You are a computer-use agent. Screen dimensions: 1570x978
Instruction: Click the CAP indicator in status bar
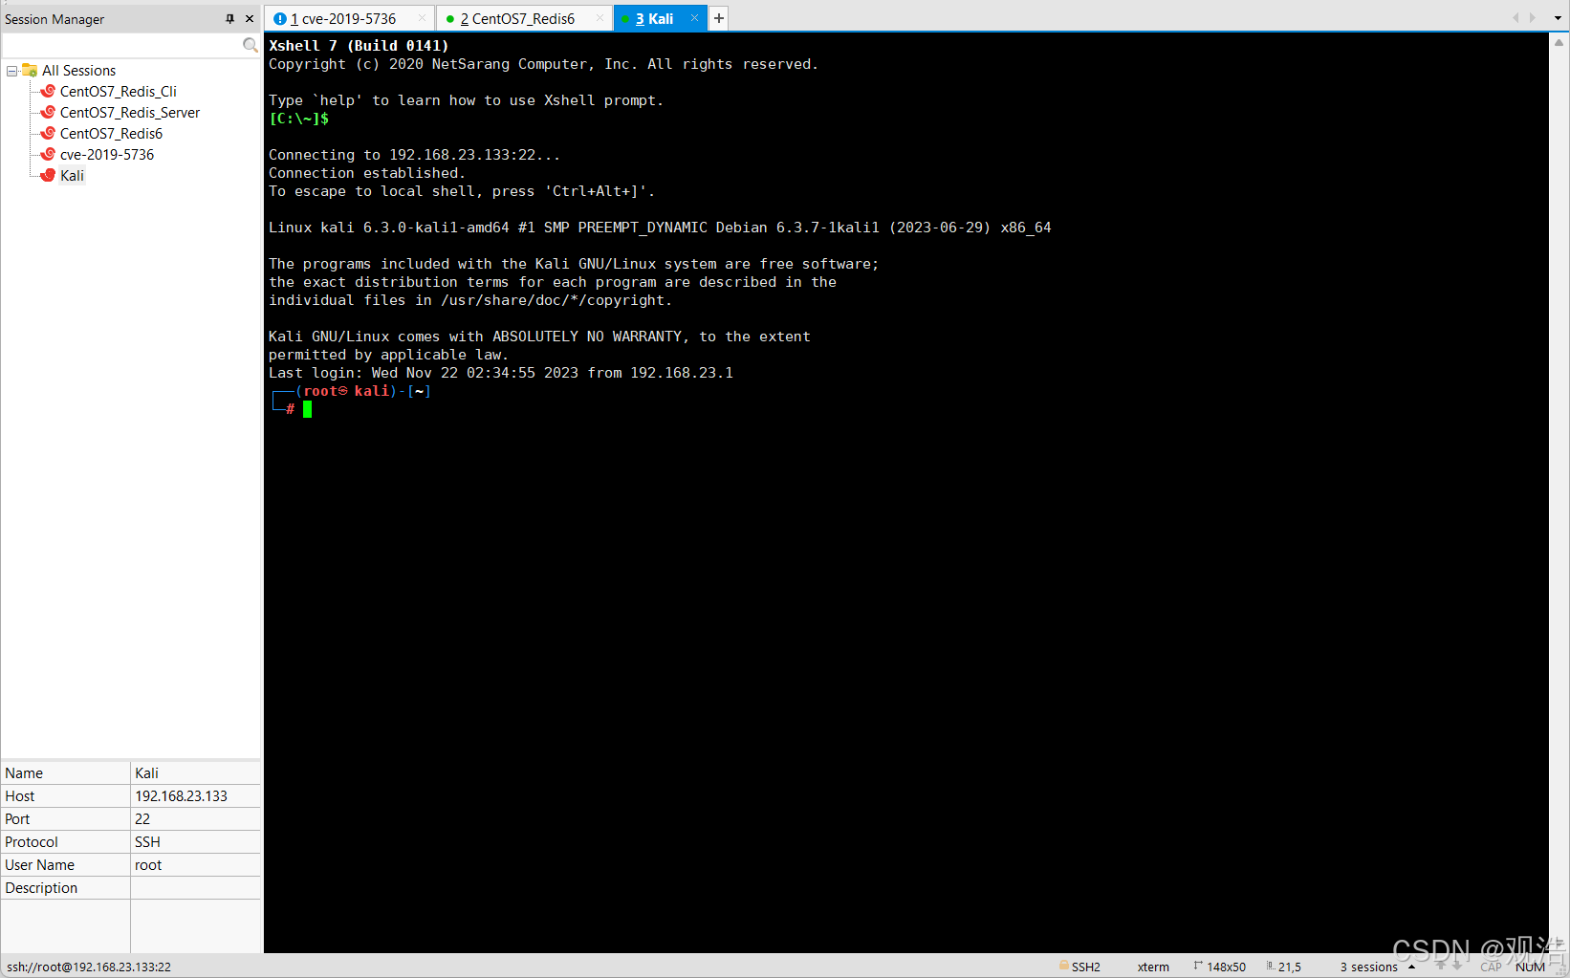click(1491, 967)
